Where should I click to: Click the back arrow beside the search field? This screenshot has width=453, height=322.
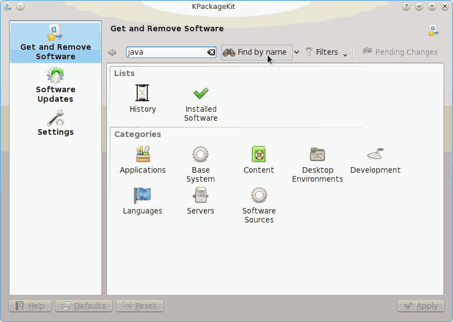pos(112,53)
